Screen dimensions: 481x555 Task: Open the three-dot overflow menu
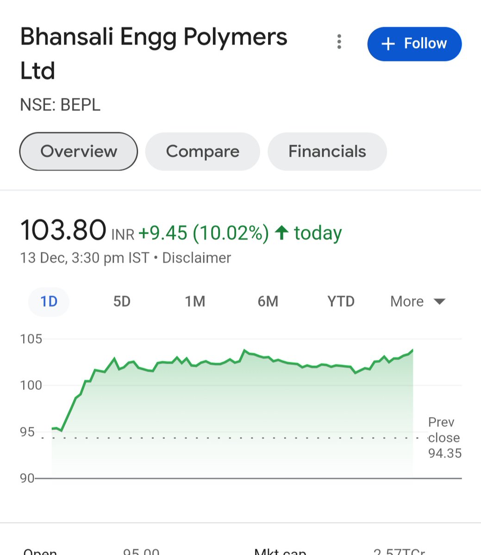coord(339,42)
